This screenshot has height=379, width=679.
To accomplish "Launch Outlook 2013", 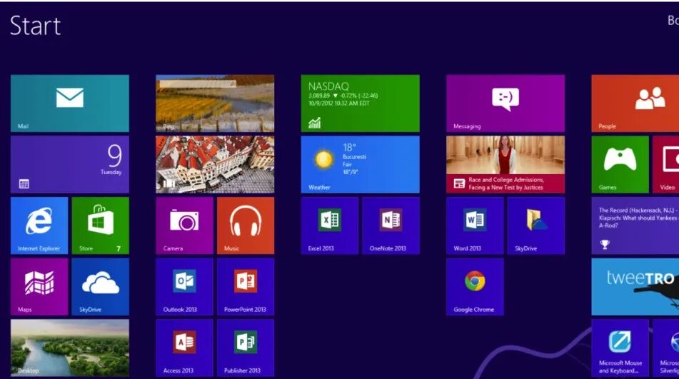I will click(x=184, y=287).
